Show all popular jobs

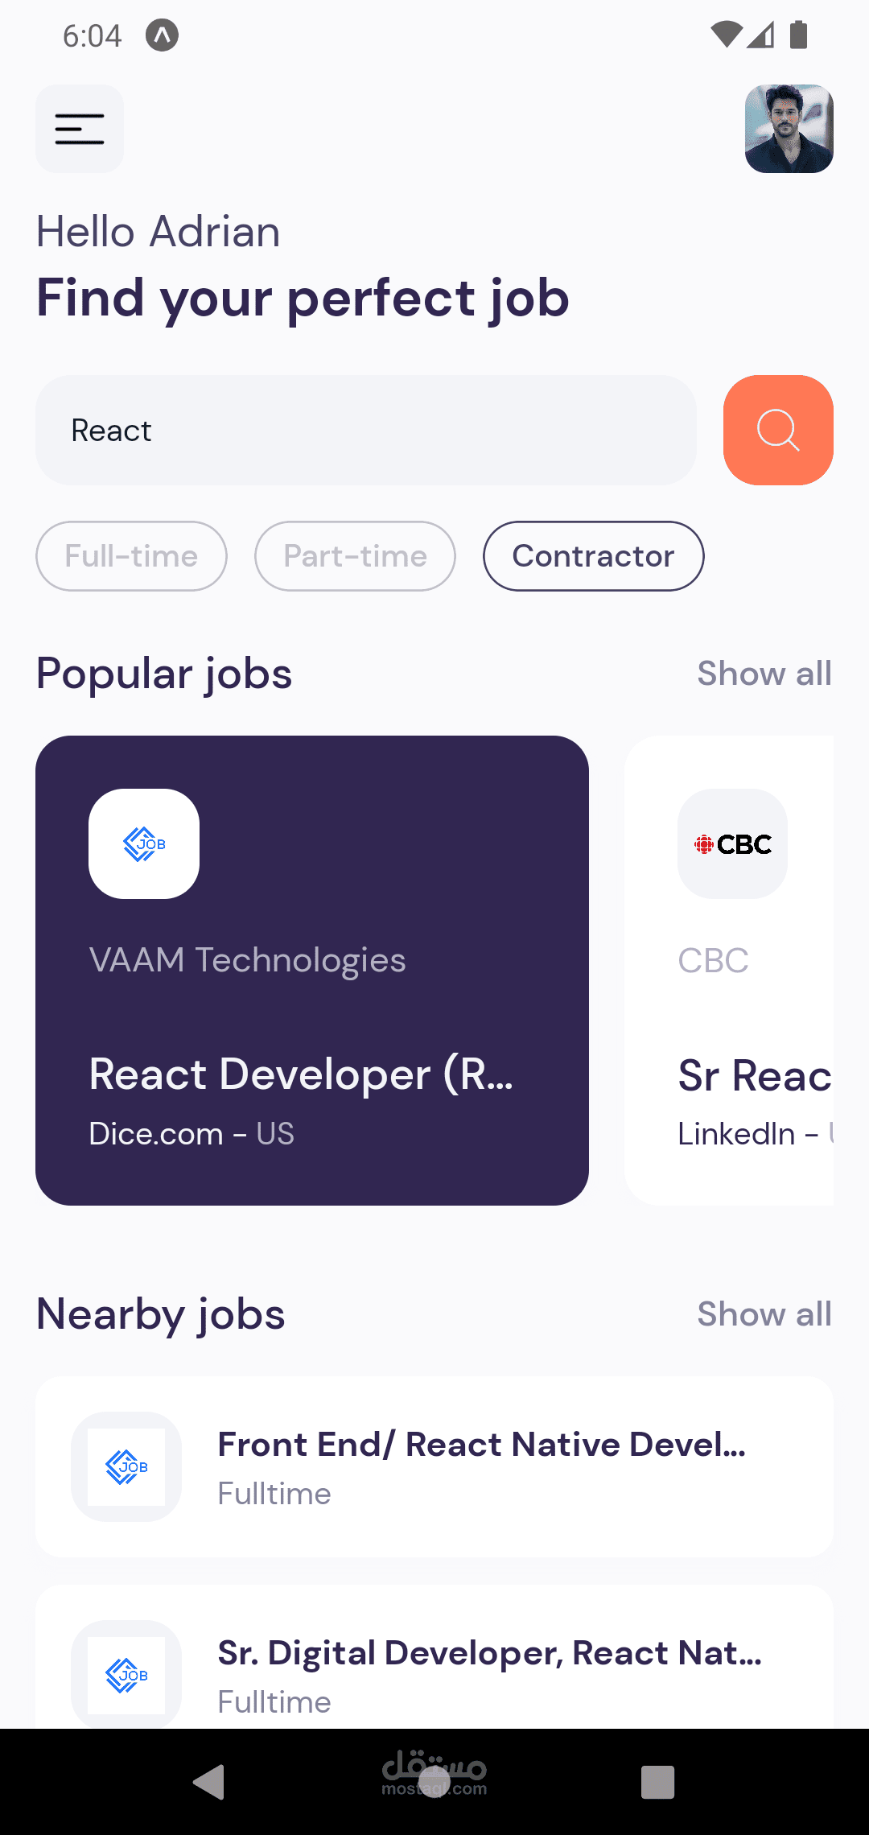(764, 674)
